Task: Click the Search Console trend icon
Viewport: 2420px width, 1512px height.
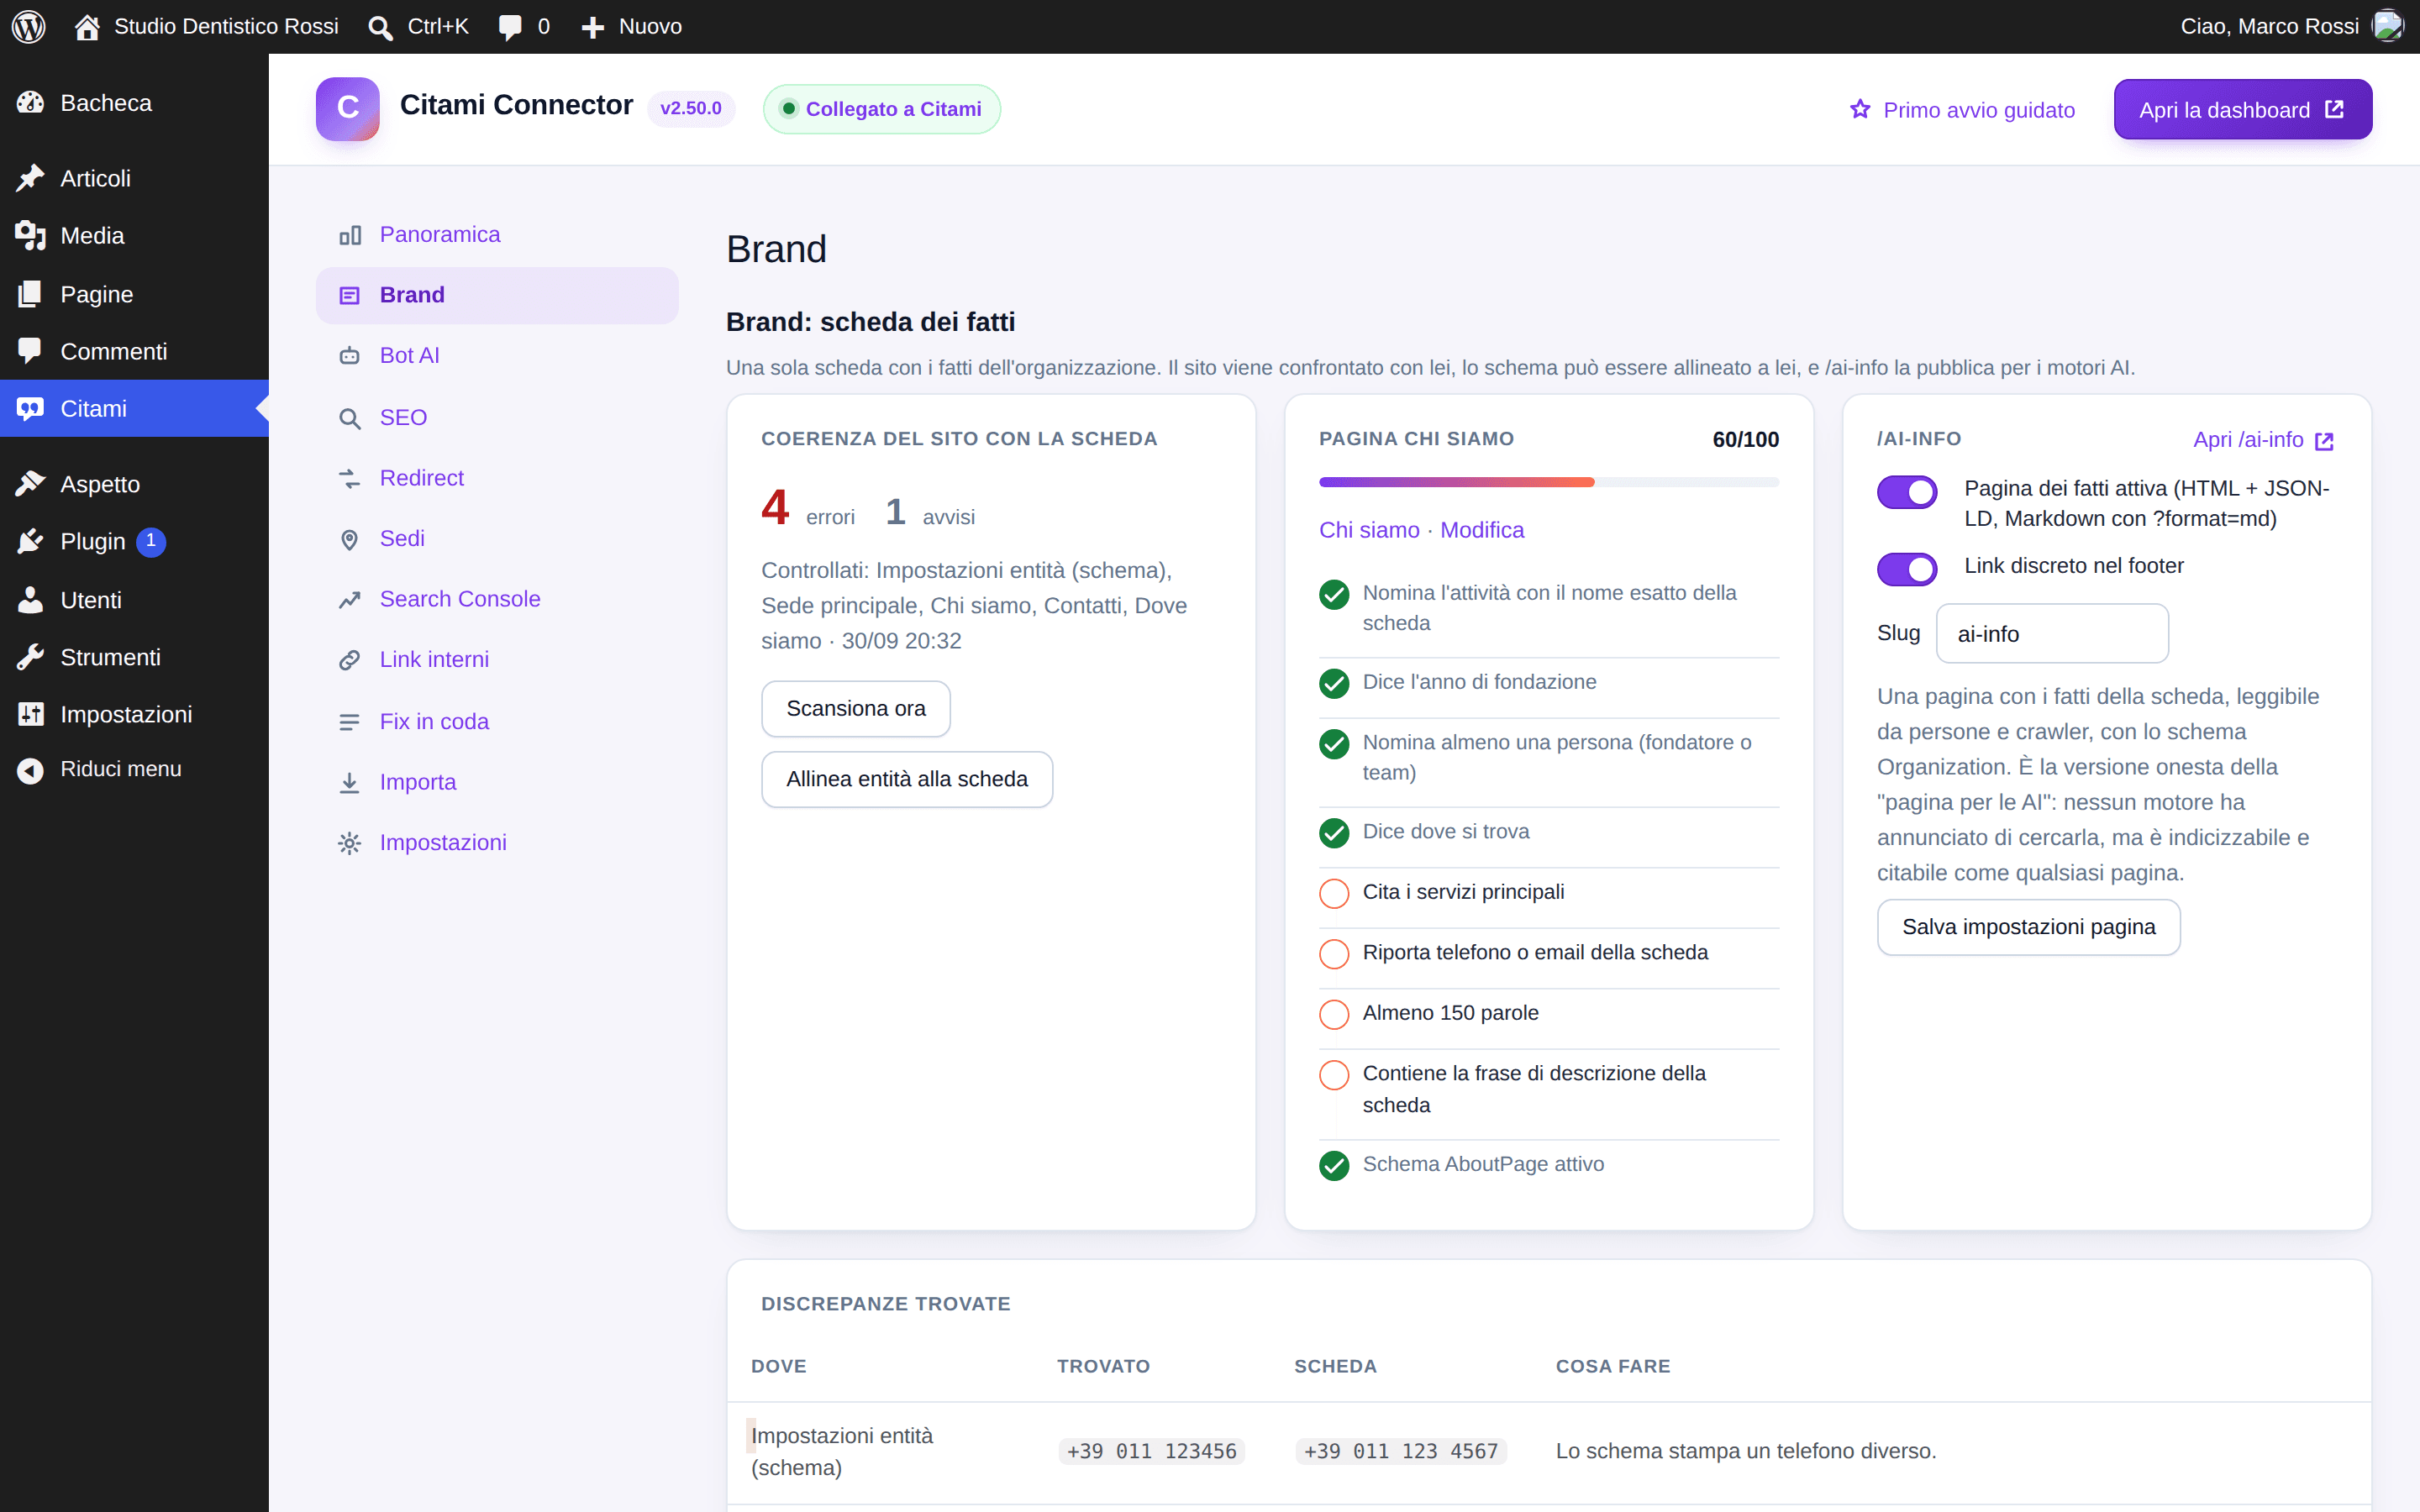Action: coord(349,599)
